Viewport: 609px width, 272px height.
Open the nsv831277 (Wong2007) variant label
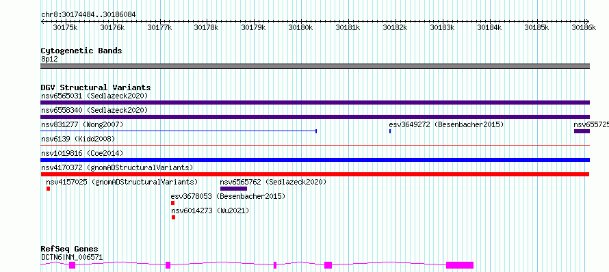point(82,124)
